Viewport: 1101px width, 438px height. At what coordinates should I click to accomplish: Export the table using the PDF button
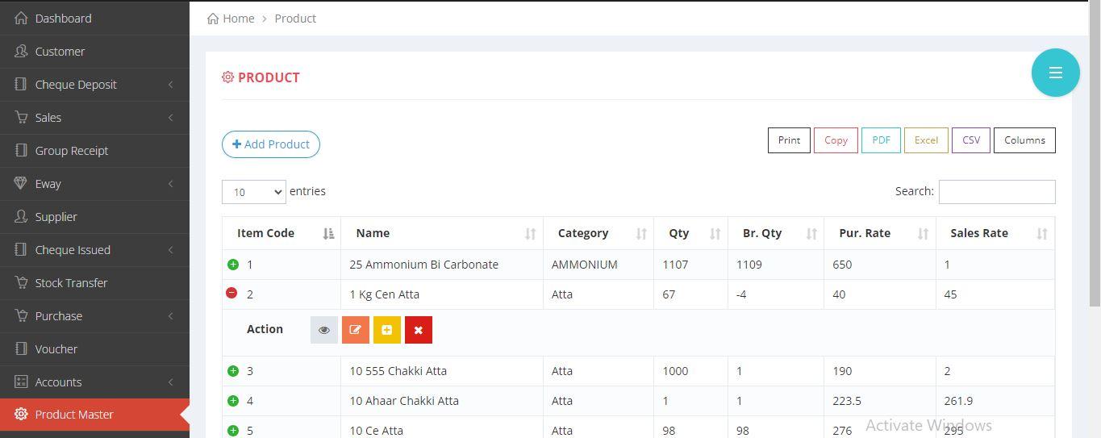(881, 140)
